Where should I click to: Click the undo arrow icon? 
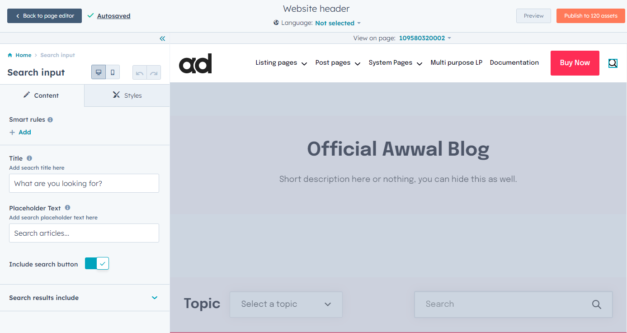pos(140,73)
